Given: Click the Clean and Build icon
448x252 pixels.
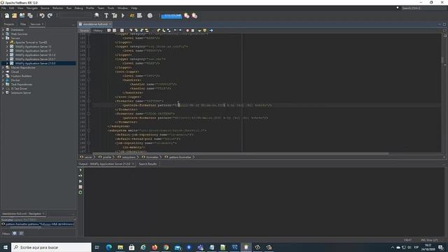Looking at the screenshot, I should point(115,15).
